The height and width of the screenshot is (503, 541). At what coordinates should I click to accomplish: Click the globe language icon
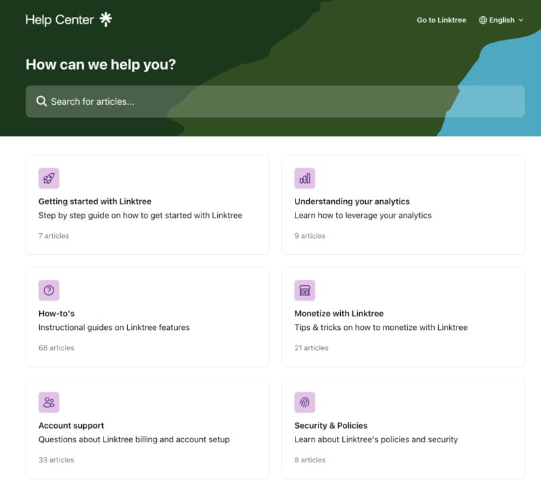[x=483, y=20]
